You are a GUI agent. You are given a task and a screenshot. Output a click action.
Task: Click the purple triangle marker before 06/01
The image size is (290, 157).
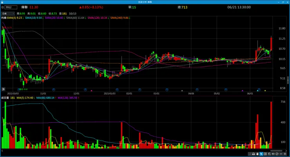pos(243,90)
